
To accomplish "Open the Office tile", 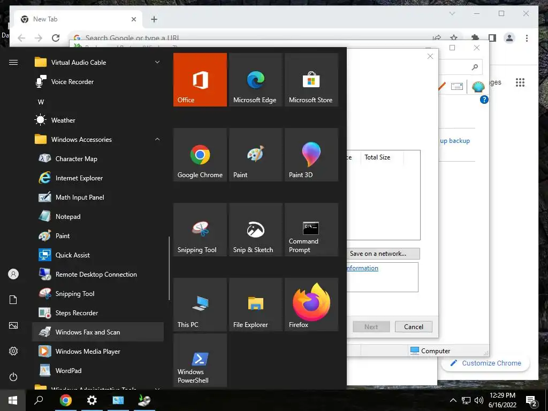I will point(200,80).
